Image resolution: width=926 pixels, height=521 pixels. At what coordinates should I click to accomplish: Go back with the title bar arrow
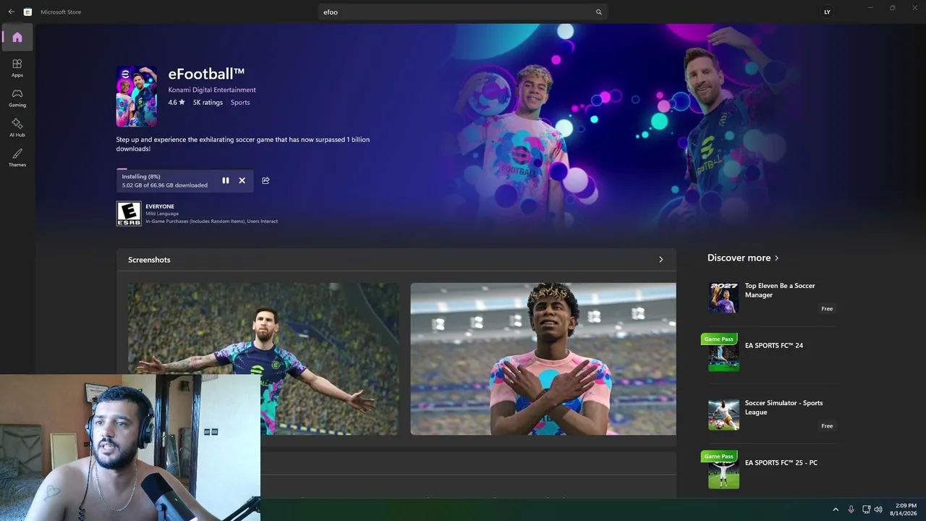11,12
